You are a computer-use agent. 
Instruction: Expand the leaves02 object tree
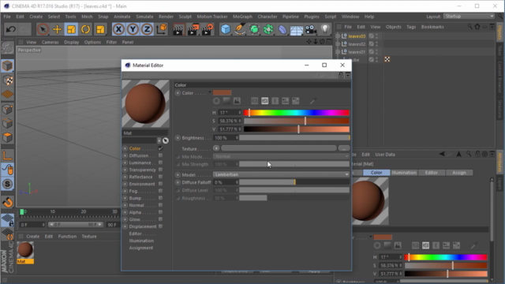[338, 44]
